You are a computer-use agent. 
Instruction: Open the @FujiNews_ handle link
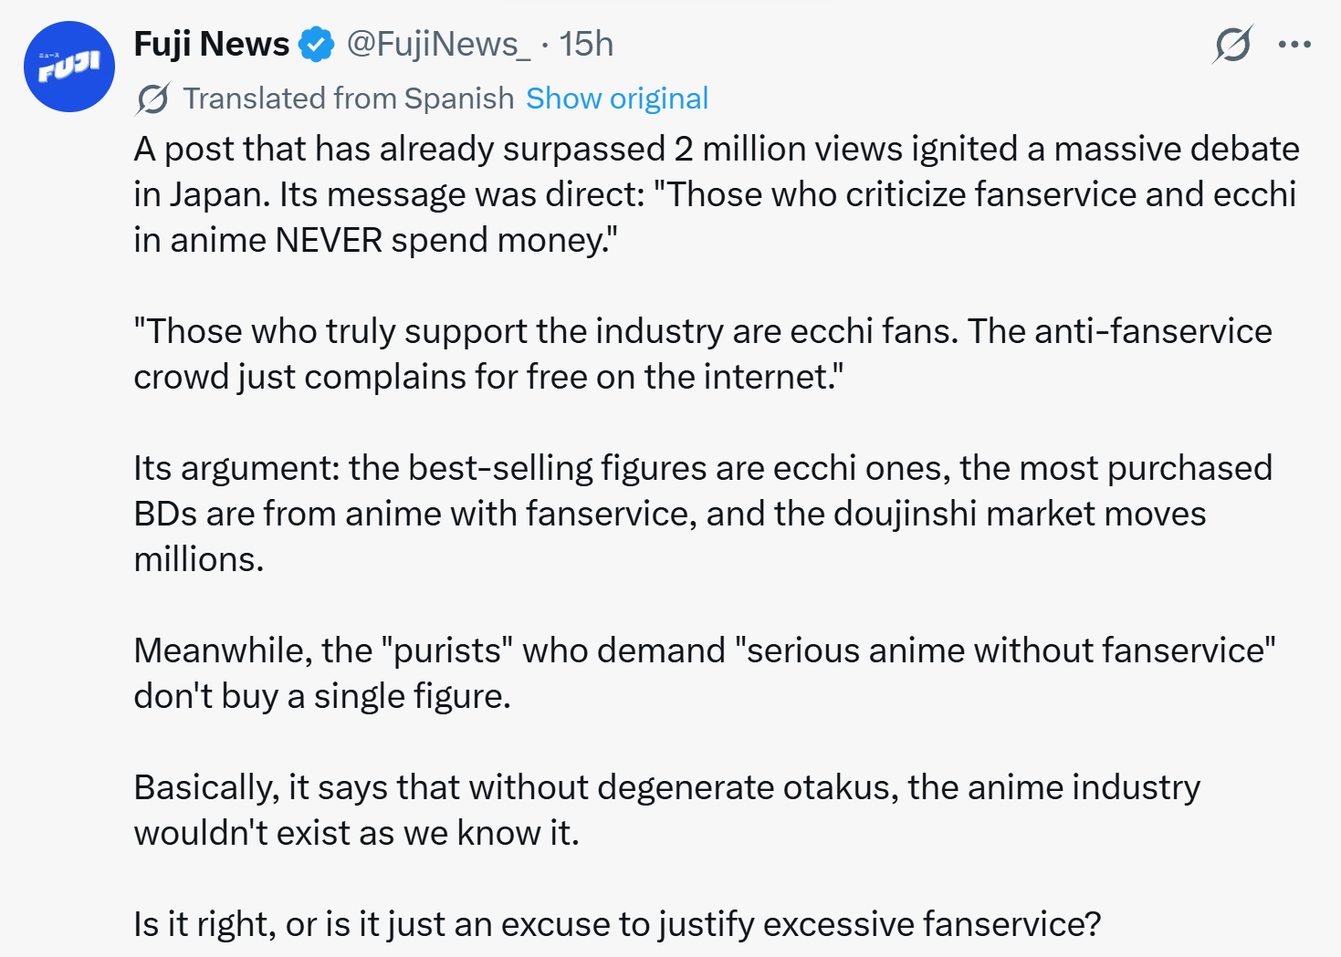pyautogui.click(x=438, y=44)
